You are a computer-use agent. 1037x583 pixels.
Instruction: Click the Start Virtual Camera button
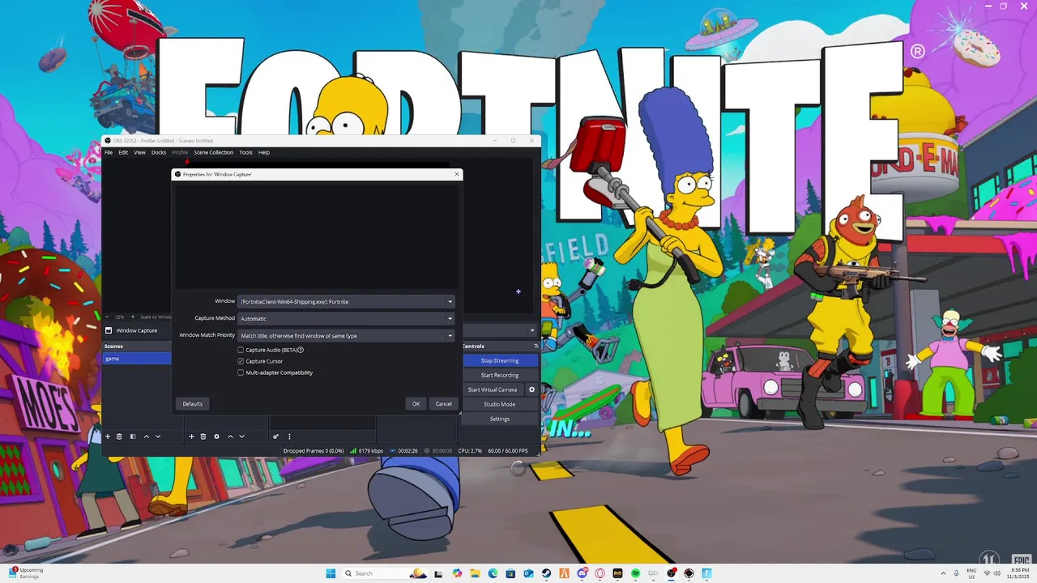493,389
